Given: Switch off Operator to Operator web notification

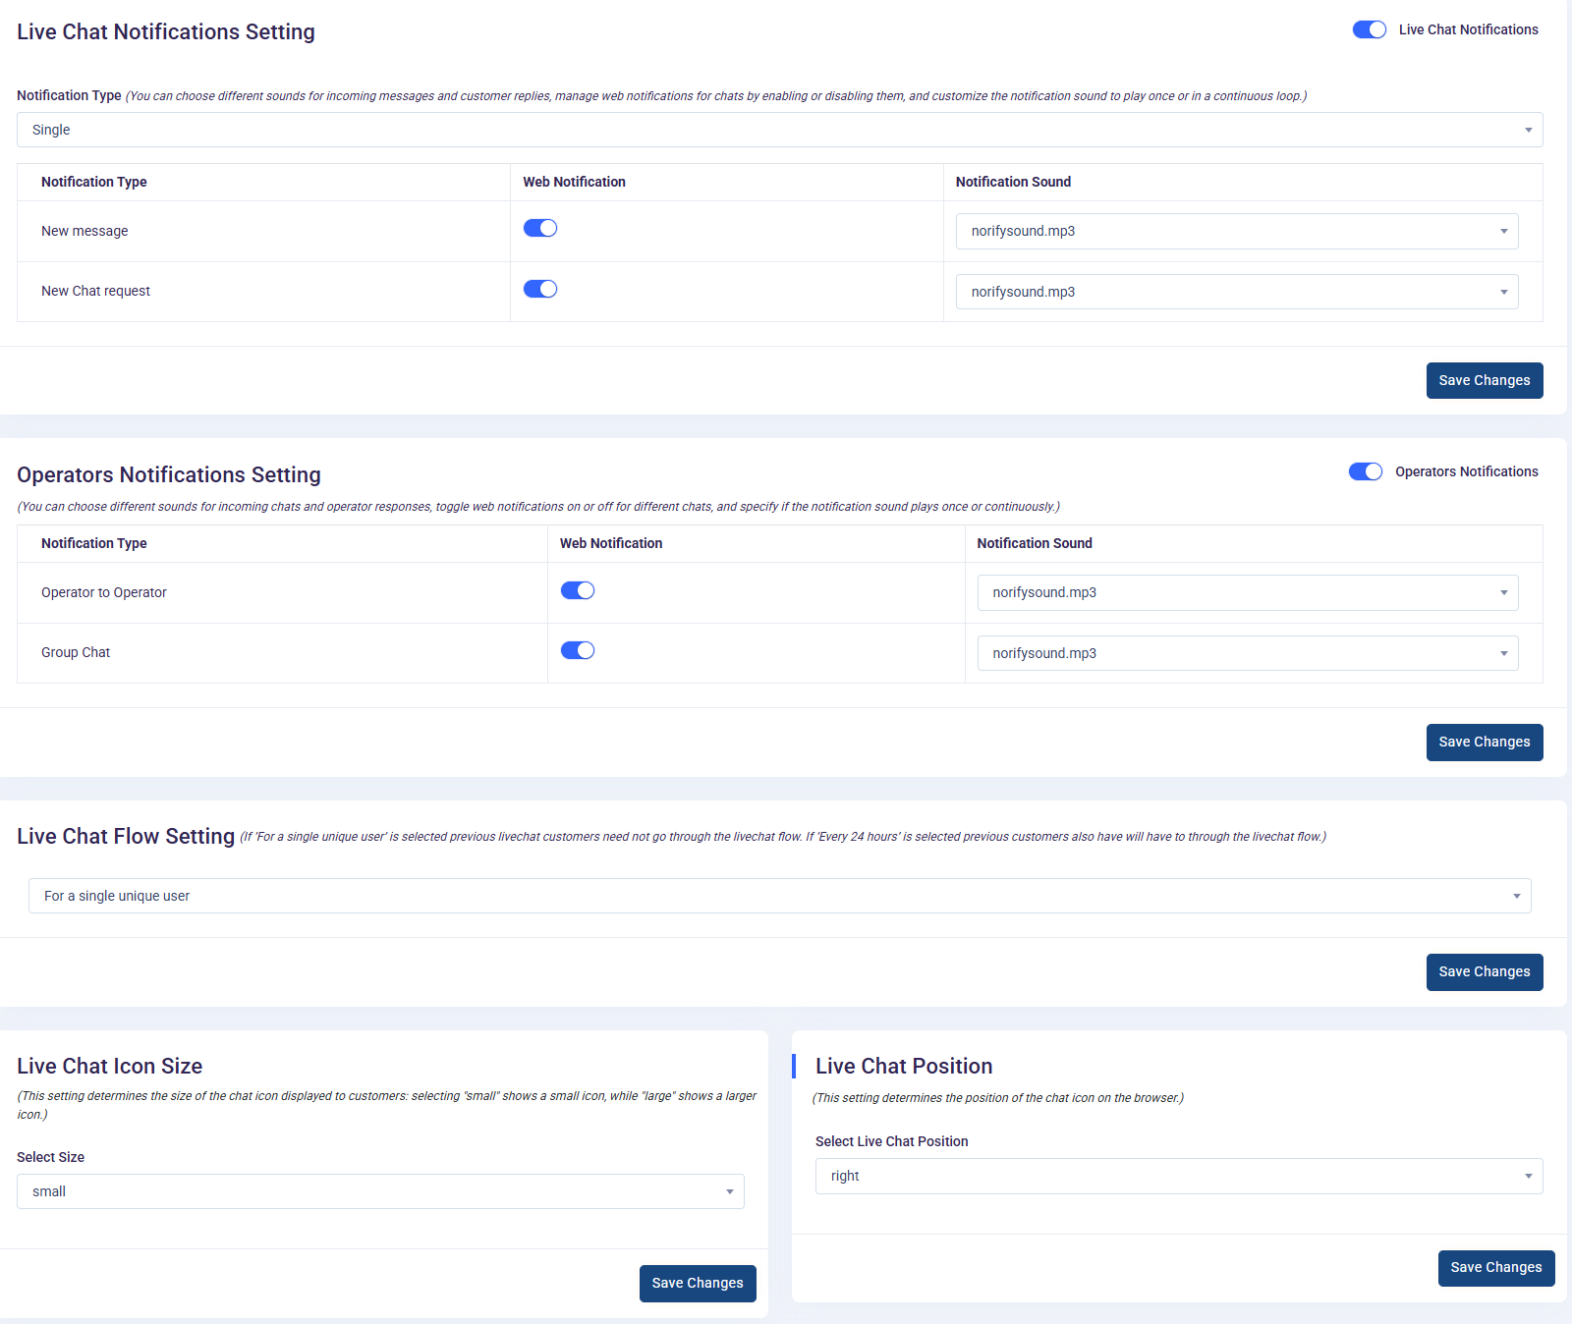Looking at the screenshot, I should (x=577, y=590).
